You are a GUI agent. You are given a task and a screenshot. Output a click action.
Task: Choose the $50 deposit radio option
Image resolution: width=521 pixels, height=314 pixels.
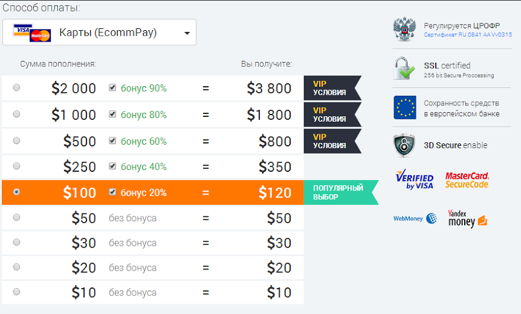16,218
